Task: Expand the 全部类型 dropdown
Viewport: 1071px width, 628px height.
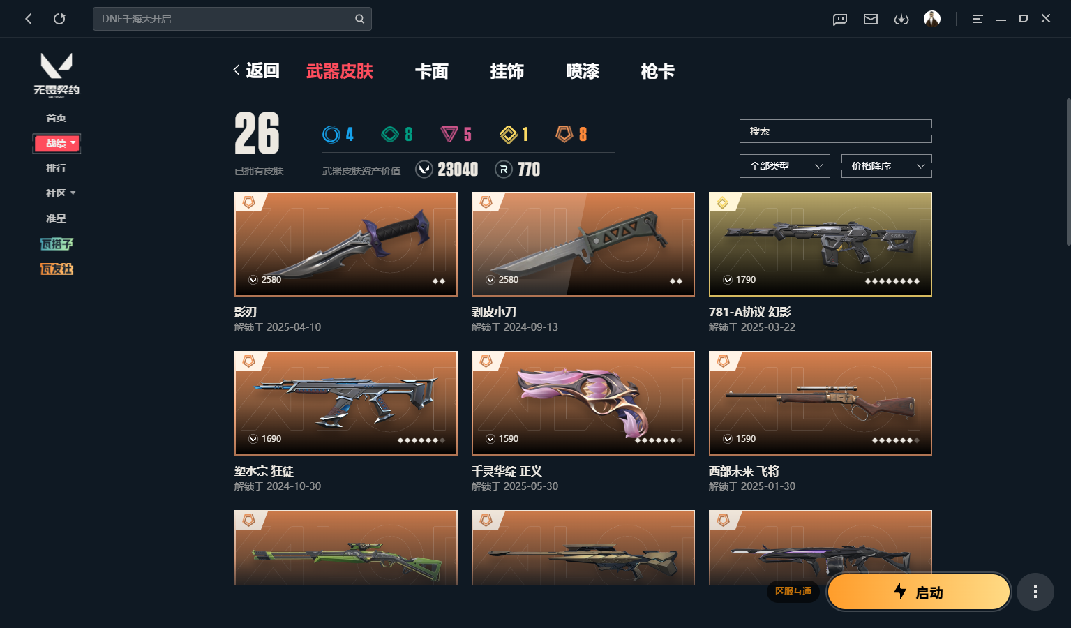Action: tap(785, 166)
